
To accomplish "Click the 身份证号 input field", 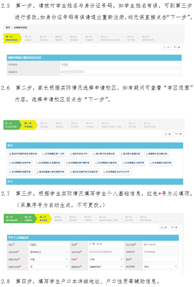I will point(121,72).
